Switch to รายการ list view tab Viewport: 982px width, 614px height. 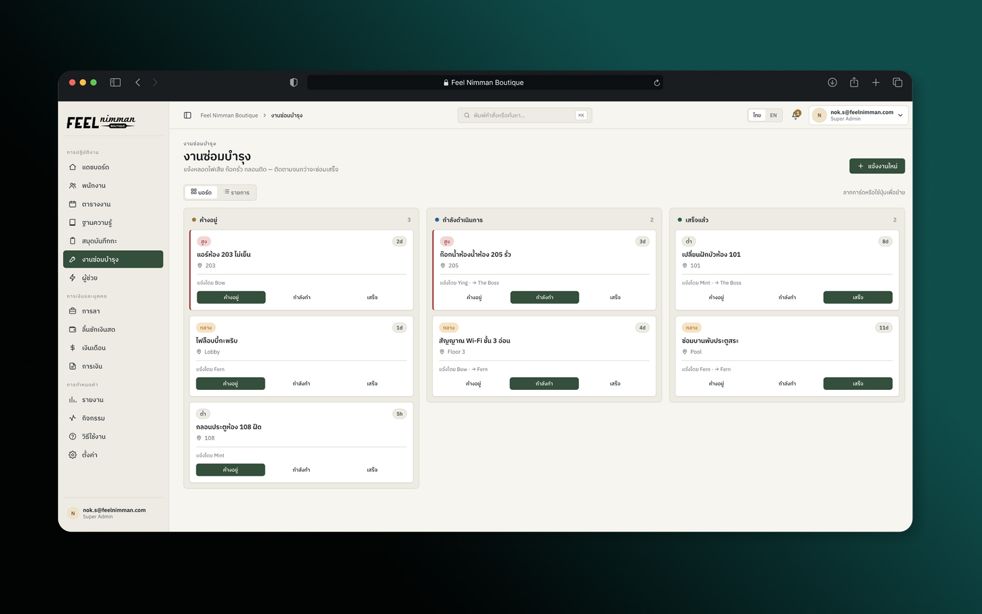[x=236, y=192]
